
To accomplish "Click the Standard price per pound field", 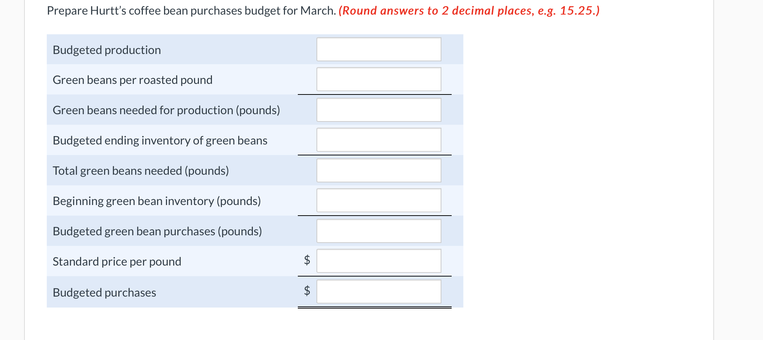I will (x=379, y=260).
